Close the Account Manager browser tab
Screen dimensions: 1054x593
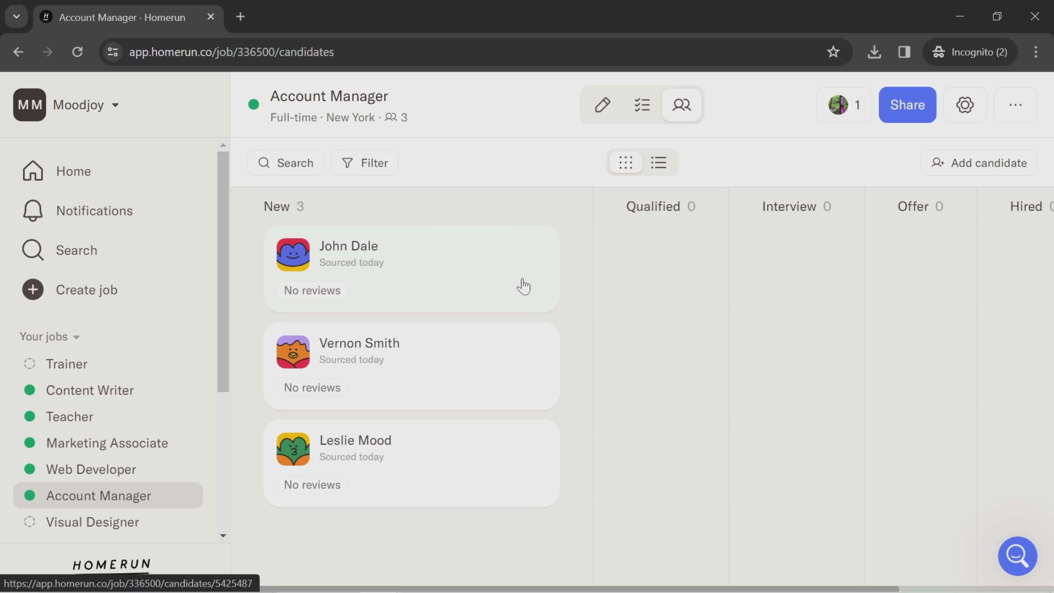pos(211,17)
